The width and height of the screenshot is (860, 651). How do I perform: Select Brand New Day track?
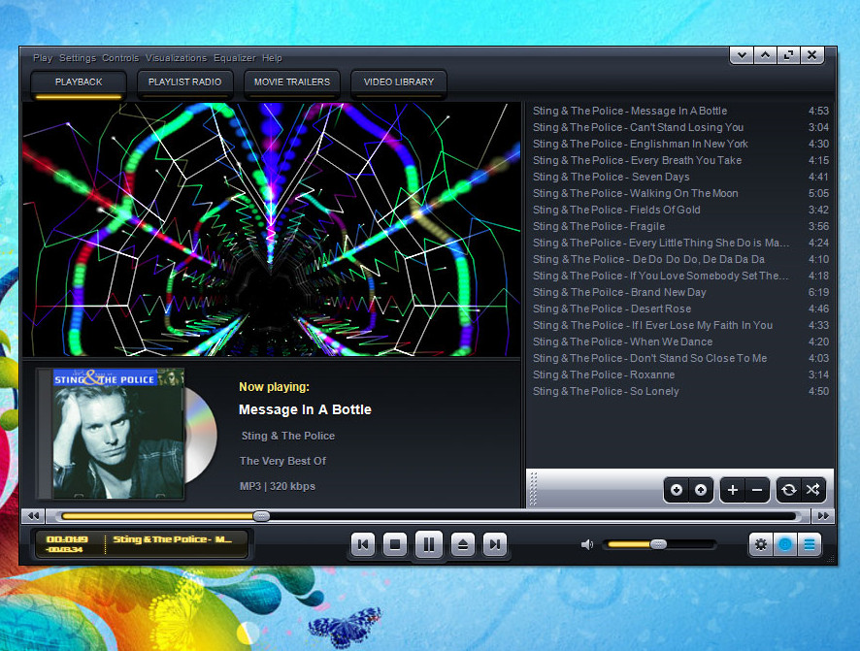pos(680,292)
